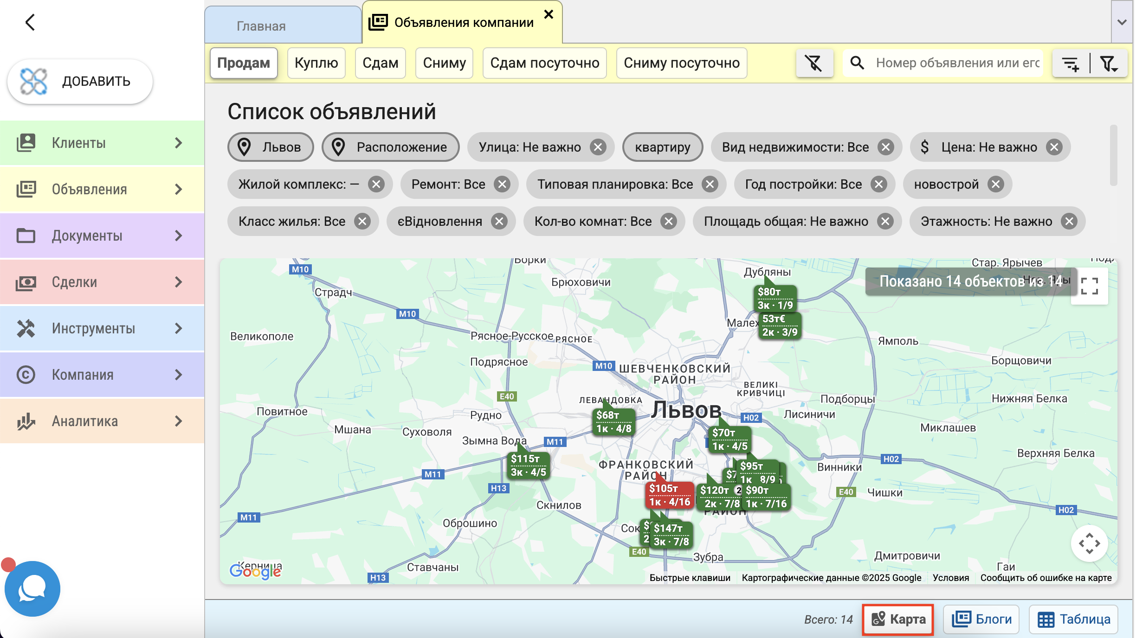Switch to Блоги view

coord(981,619)
